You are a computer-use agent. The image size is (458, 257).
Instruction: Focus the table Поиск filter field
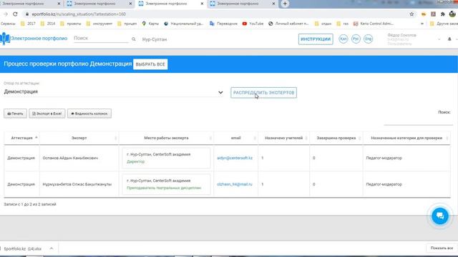[418, 121]
